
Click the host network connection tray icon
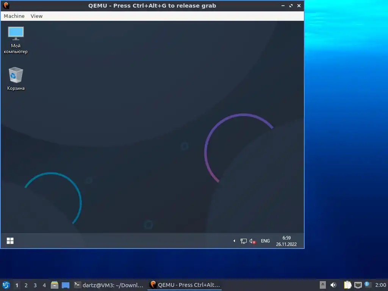(358, 285)
